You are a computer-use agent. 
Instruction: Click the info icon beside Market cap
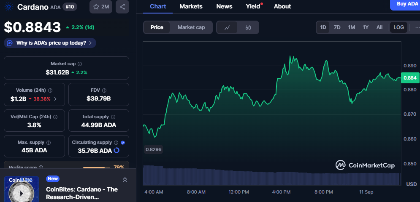(x=80, y=64)
